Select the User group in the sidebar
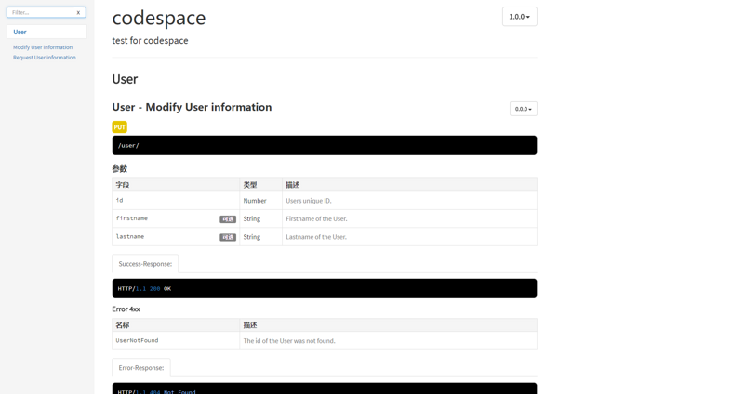The image size is (744, 394). click(46, 32)
